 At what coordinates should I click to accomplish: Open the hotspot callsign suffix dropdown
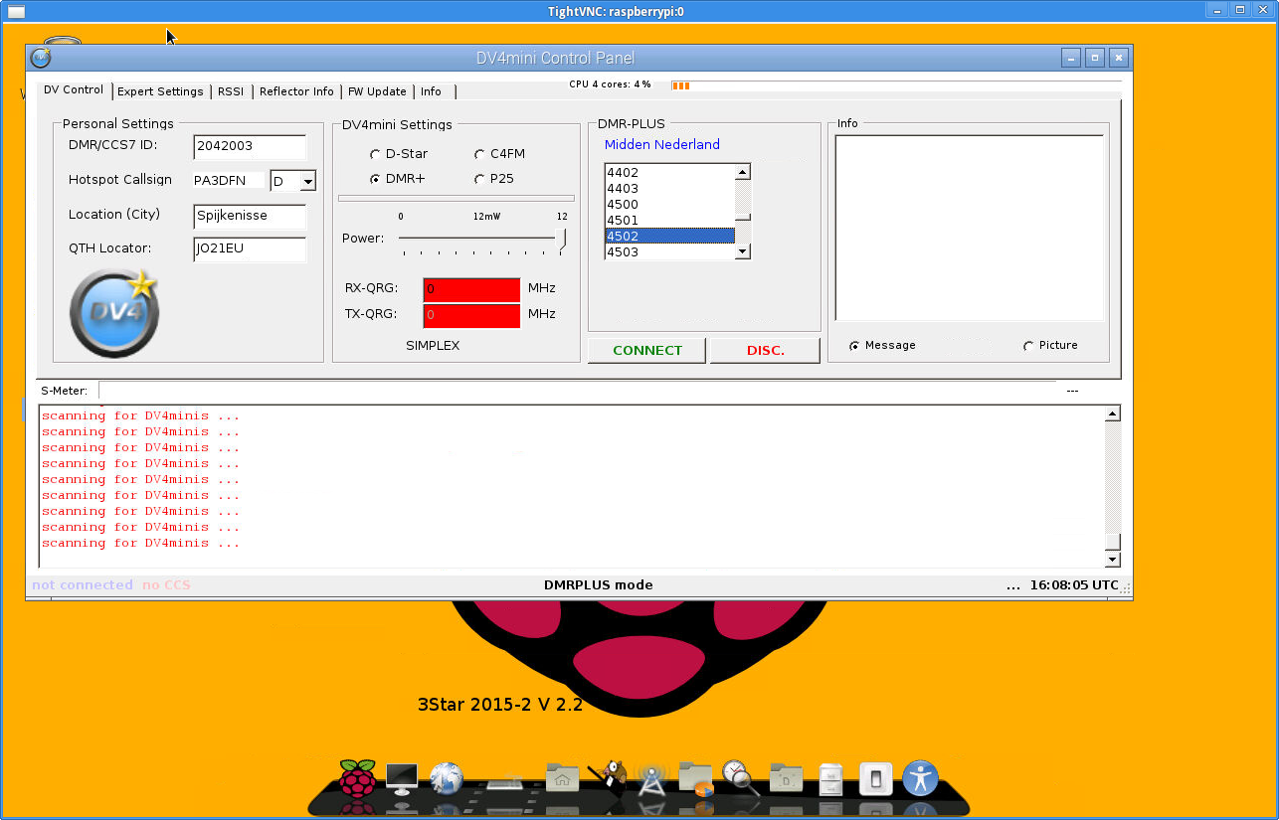click(307, 181)
